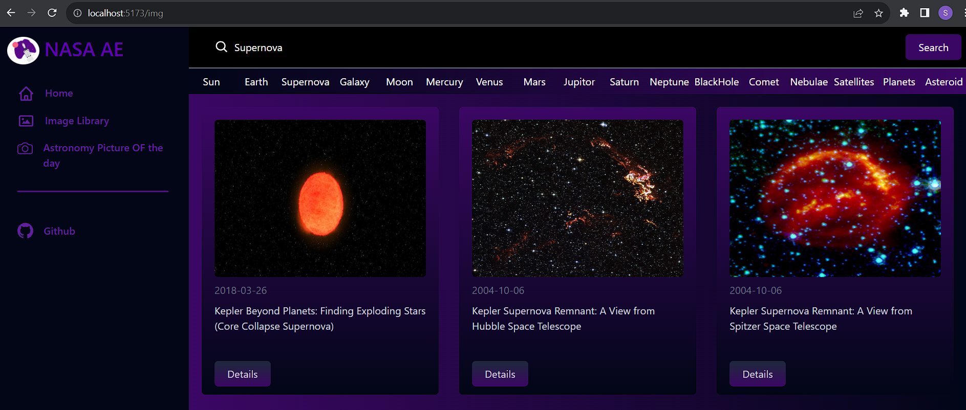Click the Image Library picture icon
Viewport: 966px width, 410px height.
click(26, 121)
